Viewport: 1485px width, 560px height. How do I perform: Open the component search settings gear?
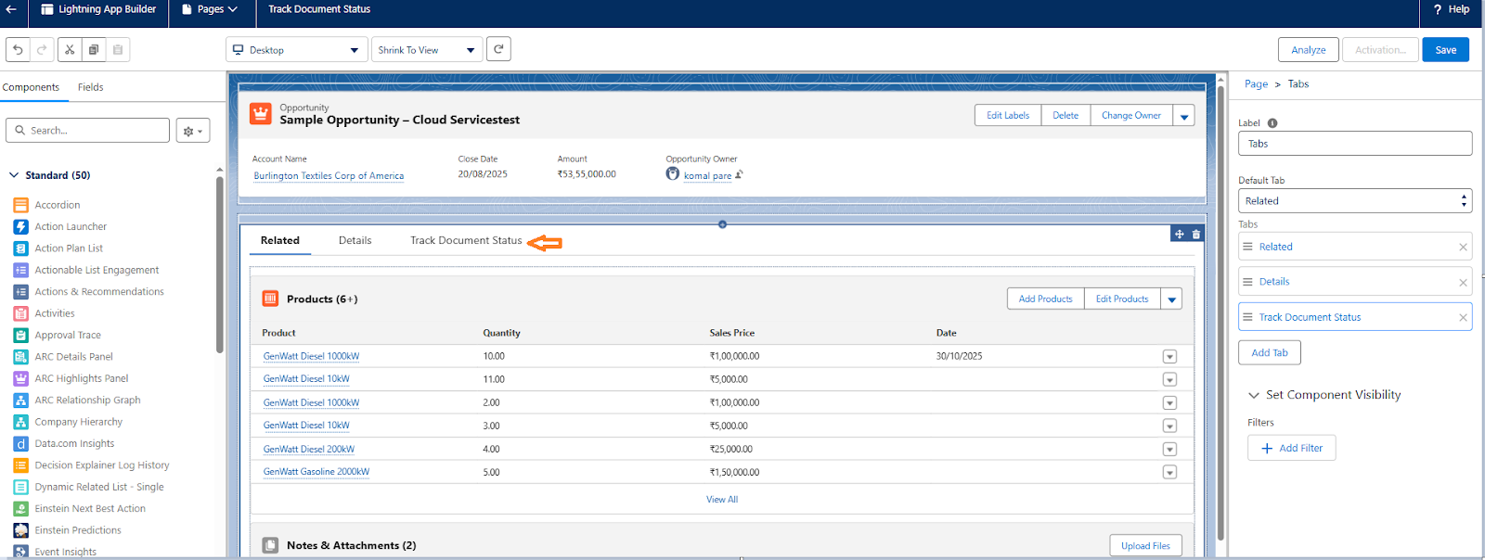(193, 131)
